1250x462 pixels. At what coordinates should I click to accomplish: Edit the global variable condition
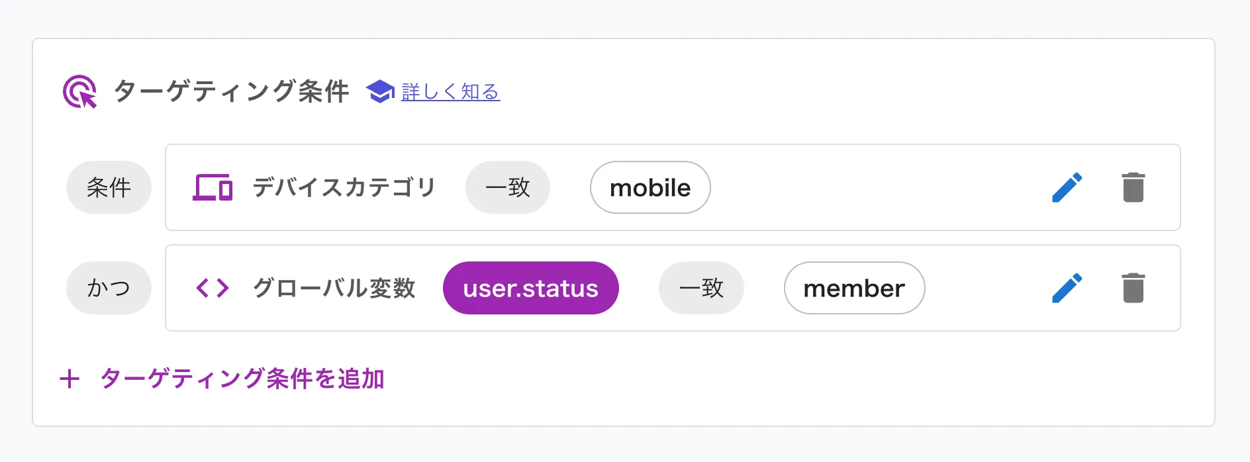(x=1067, y=288)
